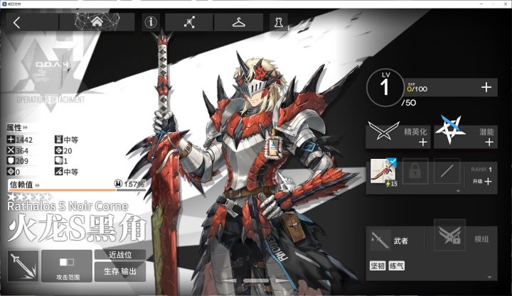Screen dimensions: 512x296
Task: Click the potential star emblem icon
Action: coord(450,129)
